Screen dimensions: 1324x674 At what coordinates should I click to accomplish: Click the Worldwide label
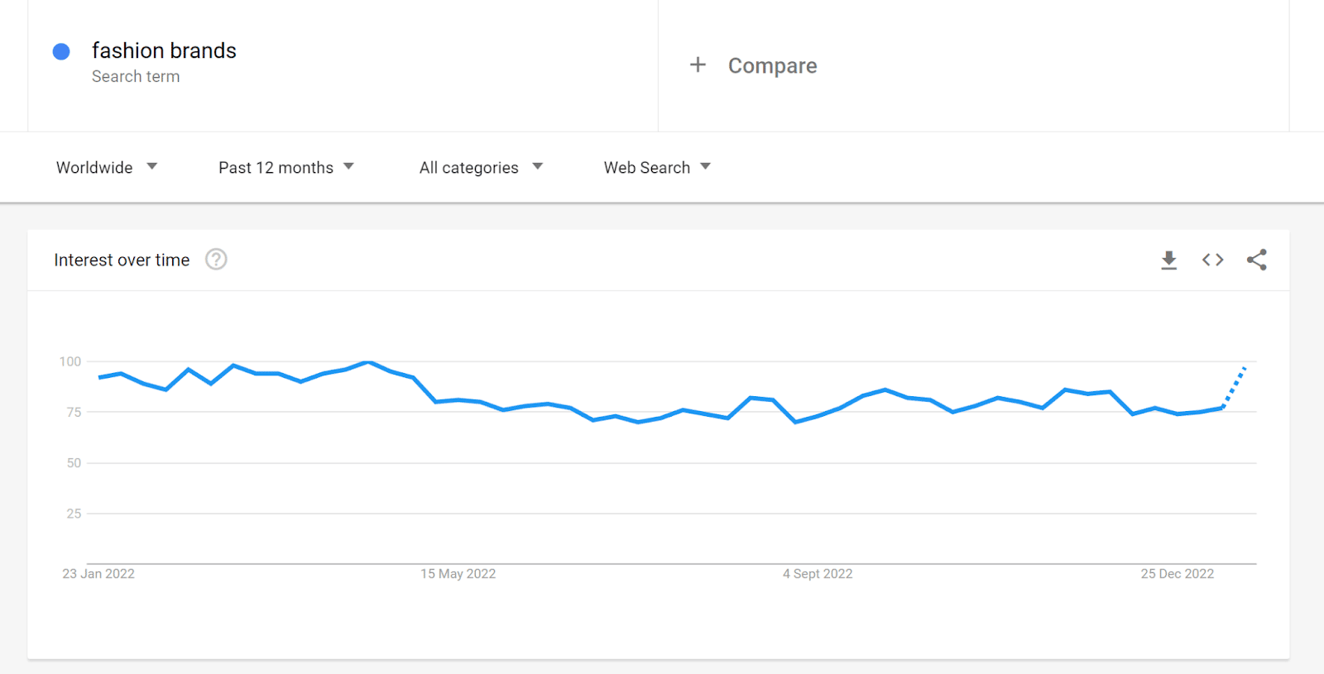[x=94, y=167]
